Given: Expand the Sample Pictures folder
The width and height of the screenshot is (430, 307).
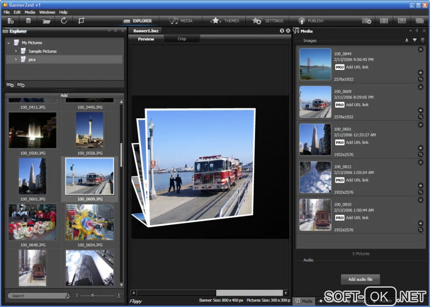Looking at the screenshot, I should pyautogui.click(x=16, y=51).
